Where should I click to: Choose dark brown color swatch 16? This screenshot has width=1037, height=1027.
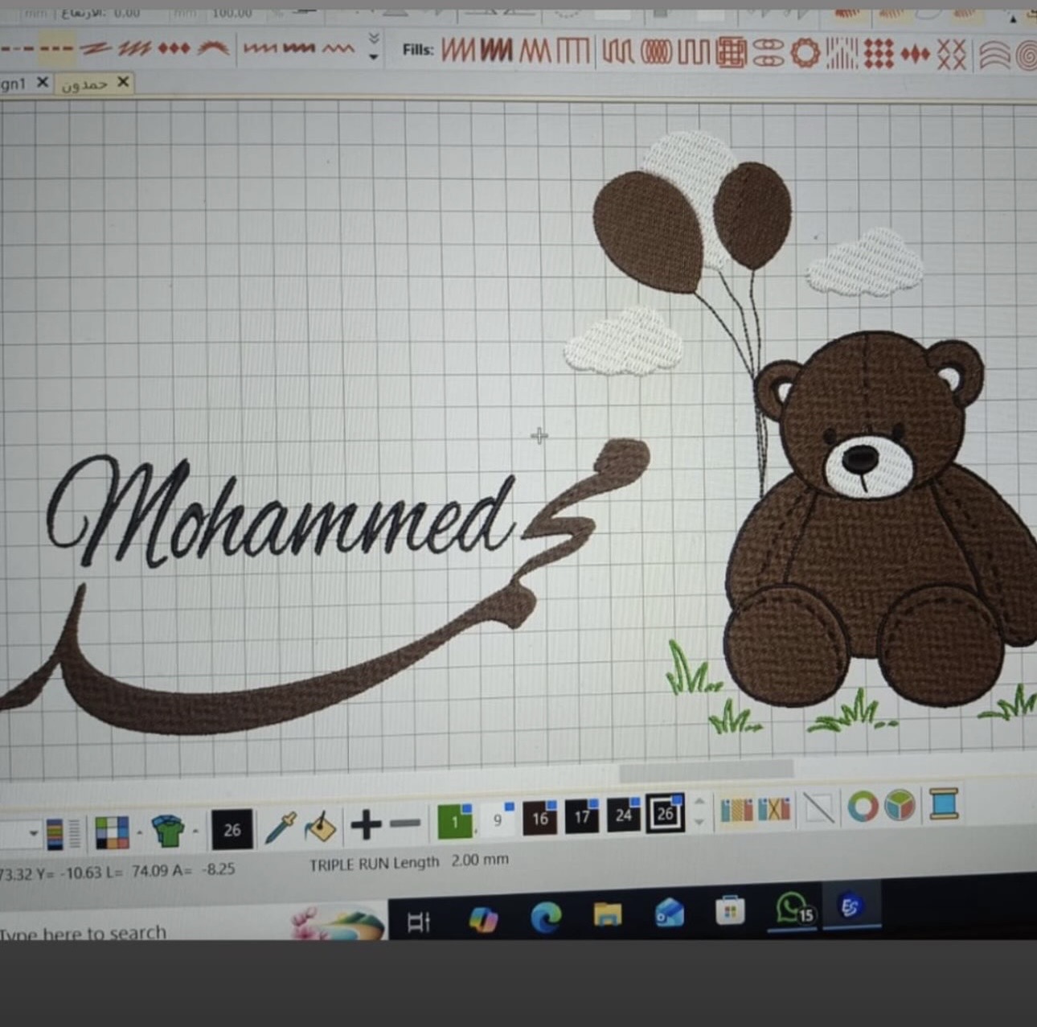point(540,818)
